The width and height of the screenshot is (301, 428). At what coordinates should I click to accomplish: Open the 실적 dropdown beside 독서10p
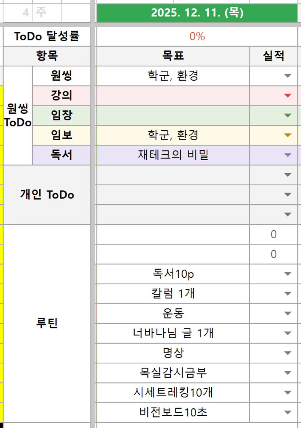coord(288,274)
